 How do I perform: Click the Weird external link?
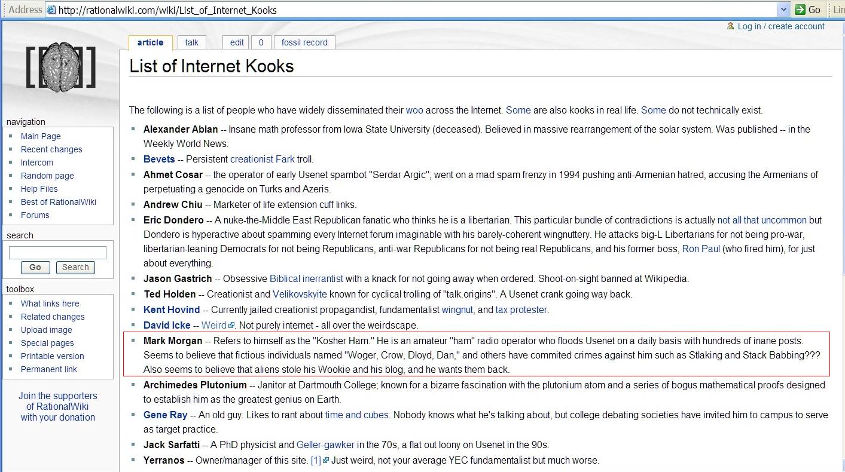pyautogui.click(x=214, y=325)
